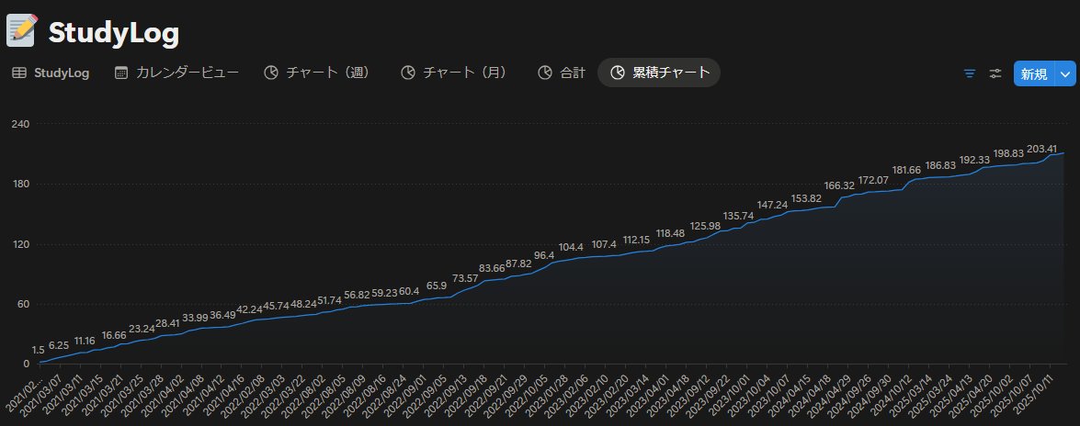This screenshot has width=1080, height=426.
Task: Switch to the カレンダービュー tab
Action: click(x=177, y=73)
